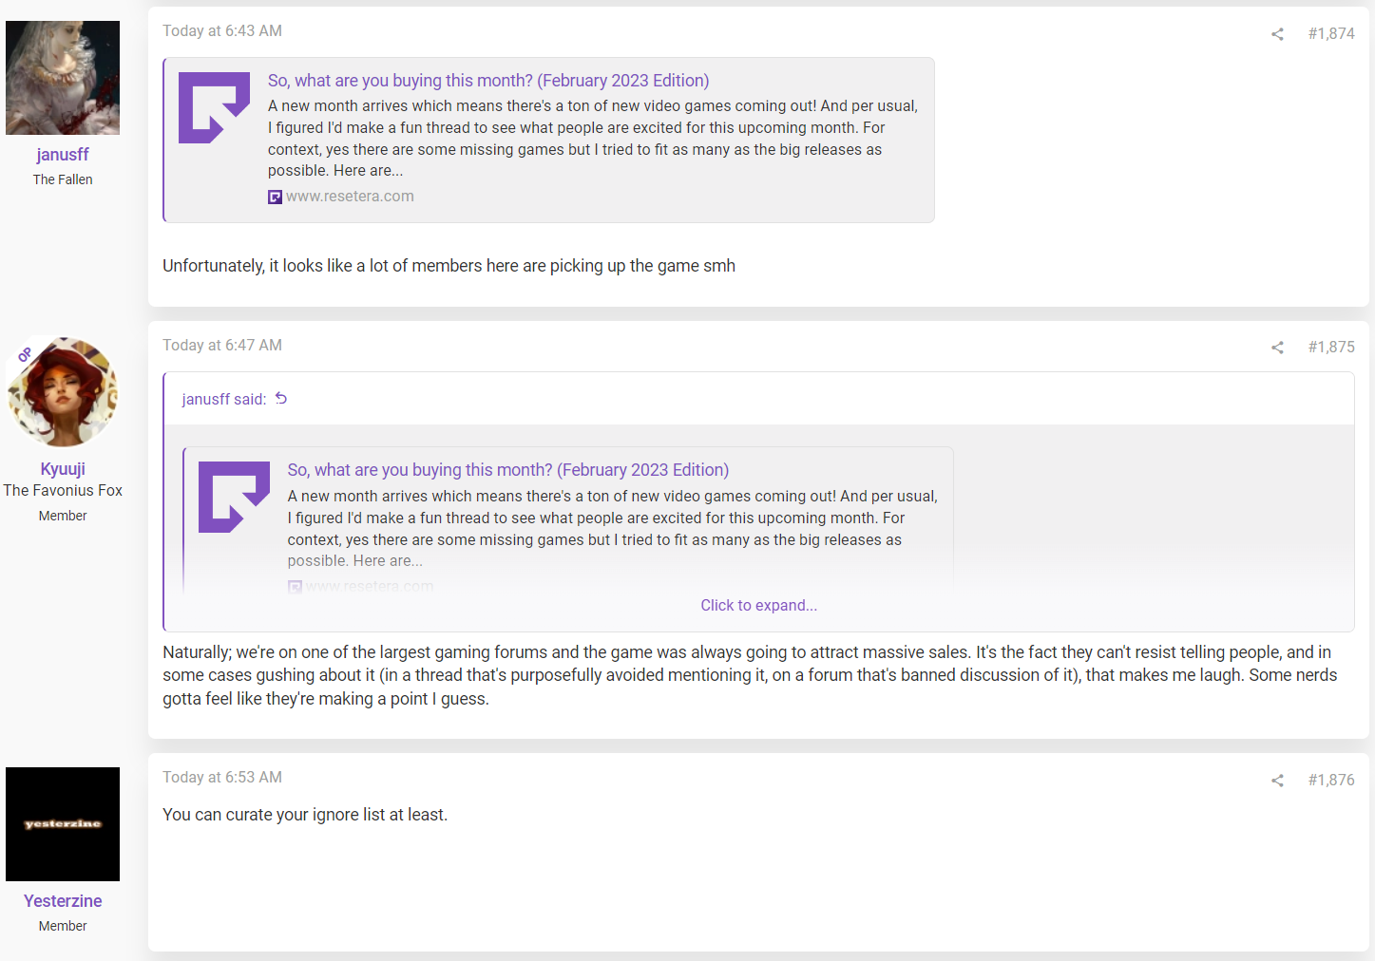Open post permalink #1,876
This screenshot has width=1375, height=961.
[x=1331, y=780]
